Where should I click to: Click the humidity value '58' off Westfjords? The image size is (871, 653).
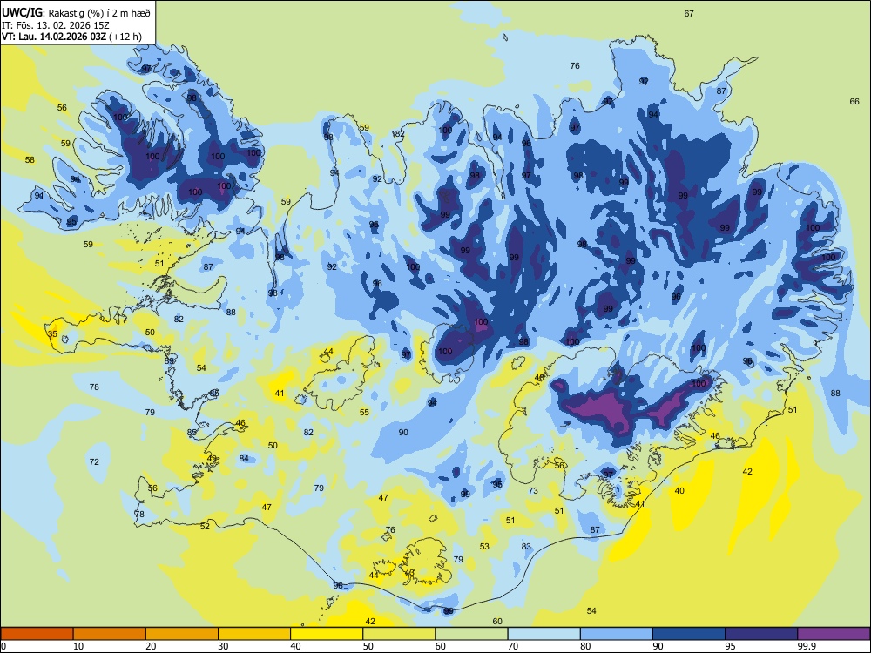pyautogui.click(x=30, y=159)
